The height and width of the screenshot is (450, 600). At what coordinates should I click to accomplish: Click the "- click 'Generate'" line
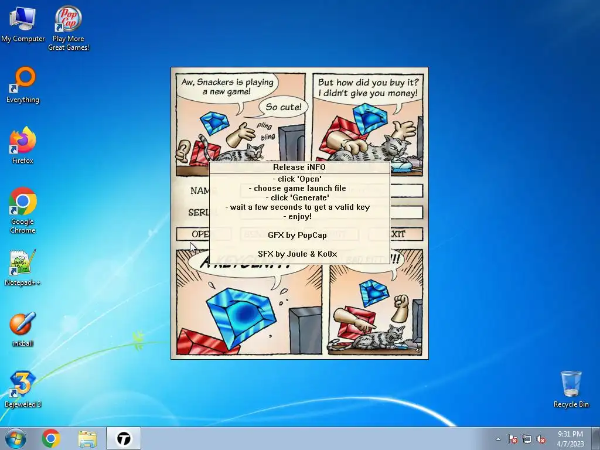click(x=297, y=198)
